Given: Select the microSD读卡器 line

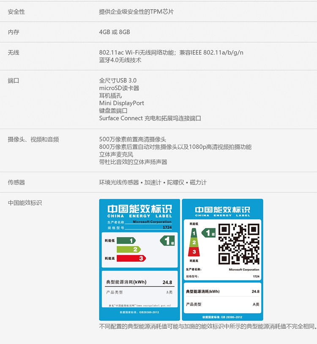Looking at the screenshot, I should [119, 88].
